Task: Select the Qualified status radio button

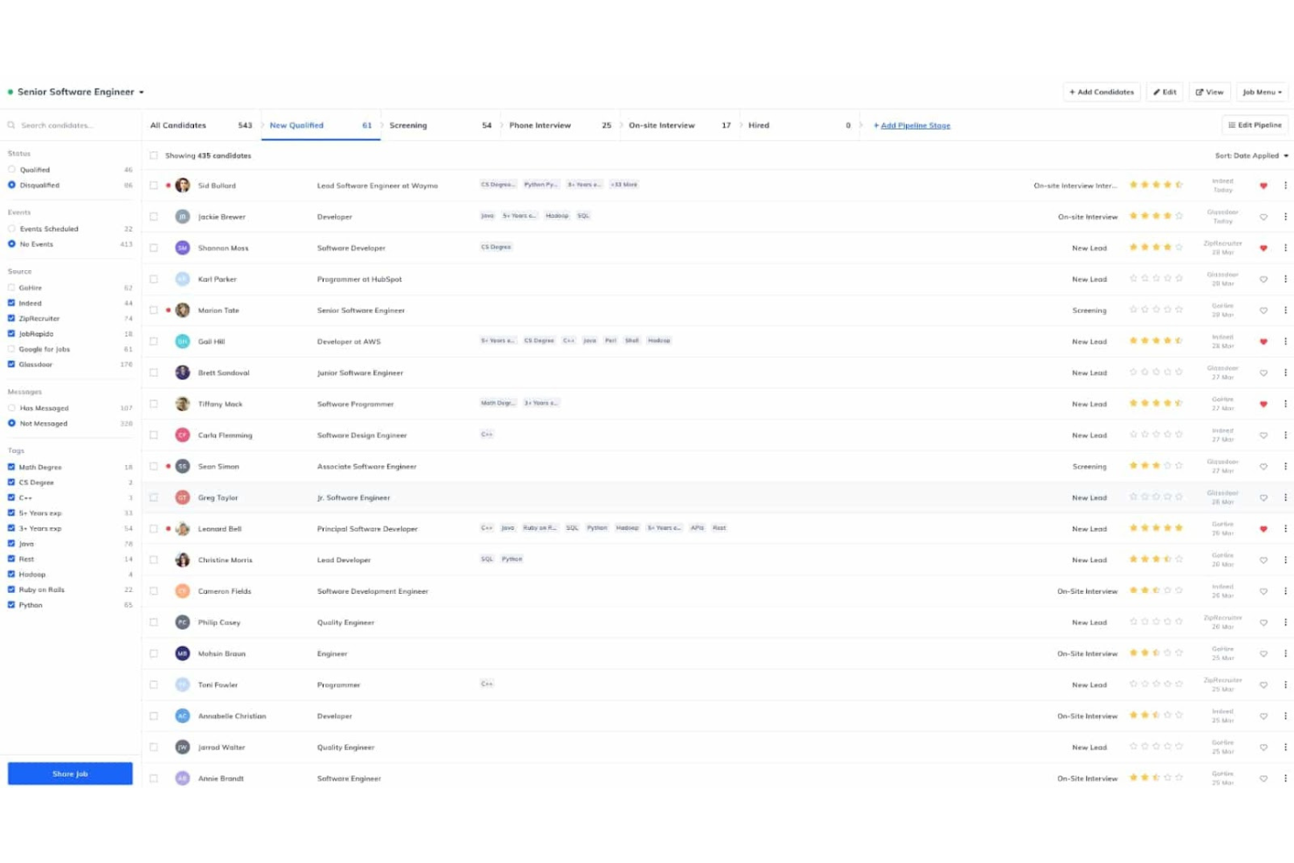Action: pos(11,170)
